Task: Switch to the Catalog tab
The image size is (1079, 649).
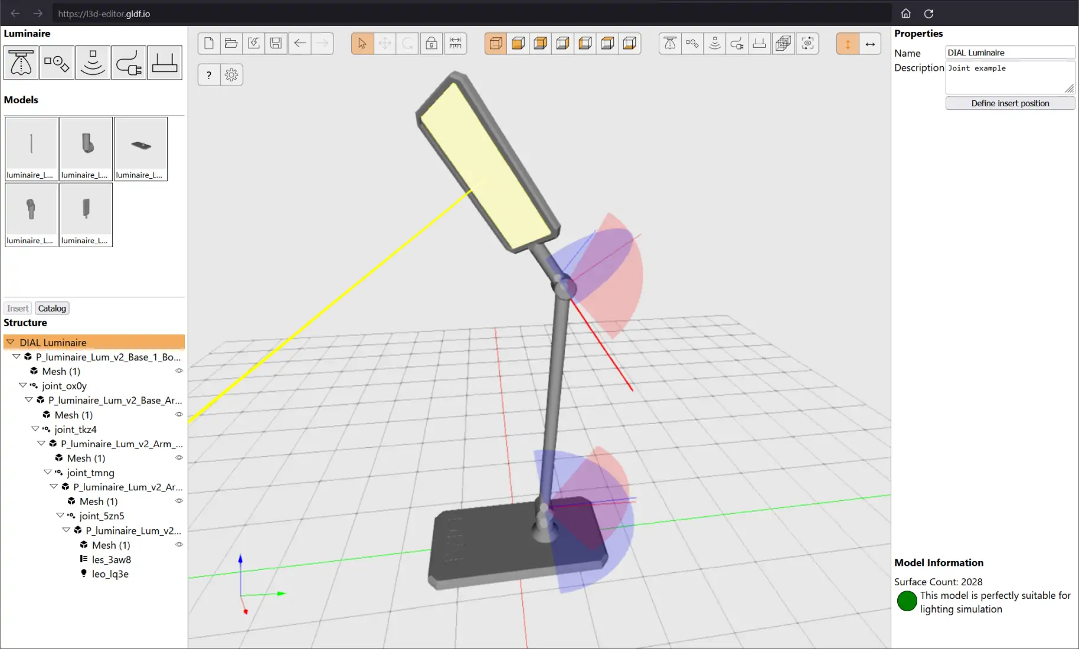Action: (x=52, y=308)
